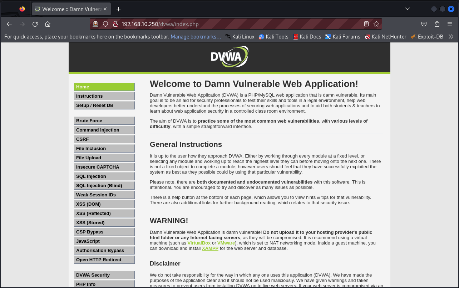
Task: Open the Command Injection module
Action: (104, 130)
